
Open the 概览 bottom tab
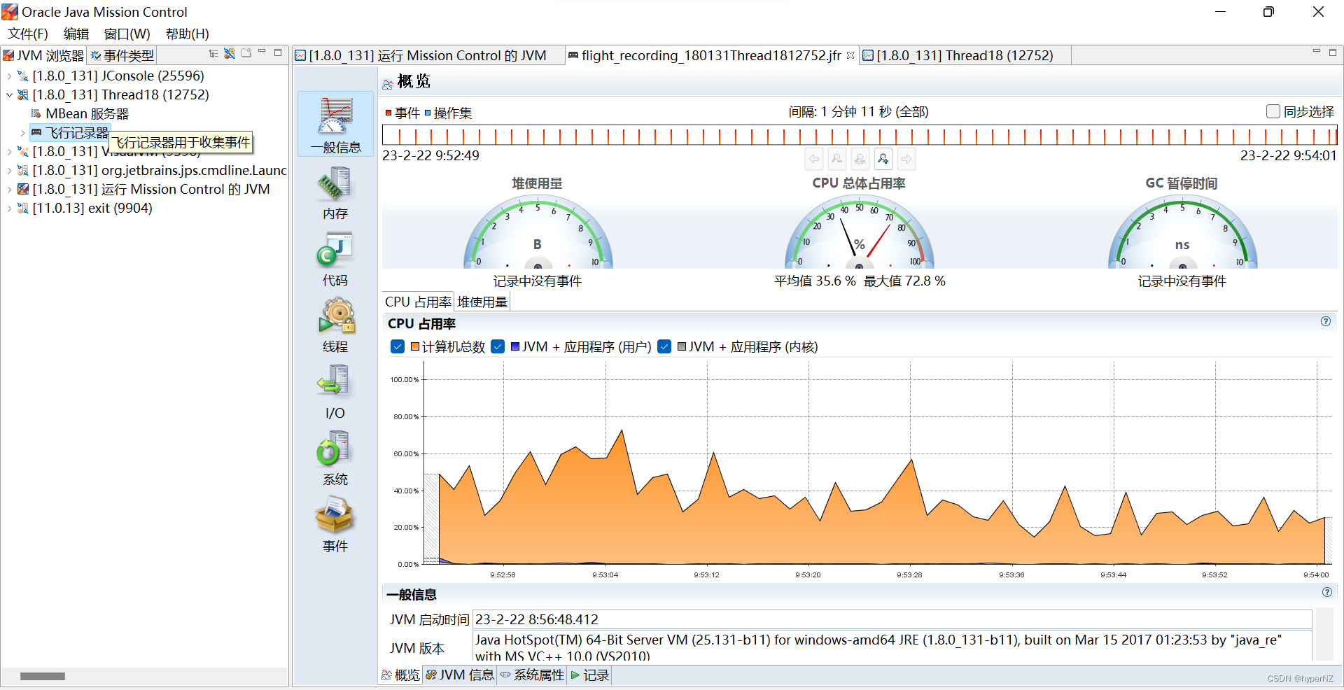400,675
